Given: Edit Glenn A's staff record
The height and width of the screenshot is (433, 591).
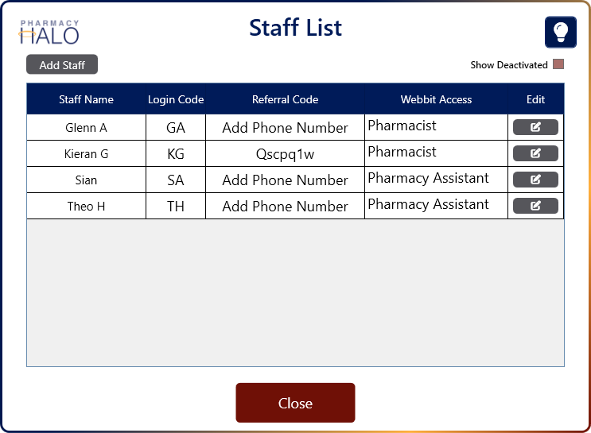Looking at the screenshot, I should pos(535,127).
